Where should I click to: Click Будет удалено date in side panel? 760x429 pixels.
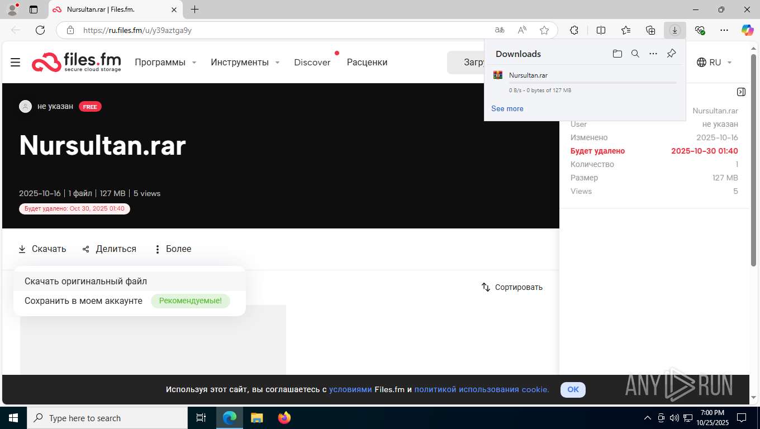[x=704, y=151]
